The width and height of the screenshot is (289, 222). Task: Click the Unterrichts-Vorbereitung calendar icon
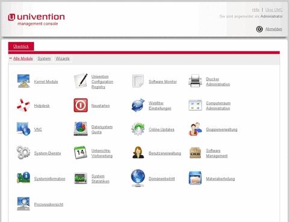81,153
